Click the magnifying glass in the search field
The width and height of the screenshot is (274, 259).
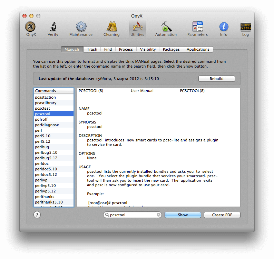pyautogui.click(x=107, y=215)
